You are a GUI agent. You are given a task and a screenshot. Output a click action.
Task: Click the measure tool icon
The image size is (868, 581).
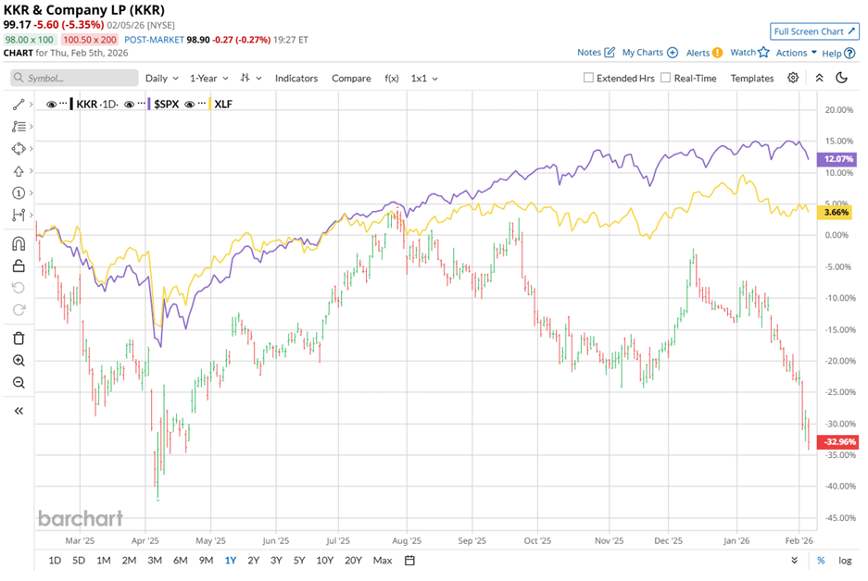tap(19, 213)
